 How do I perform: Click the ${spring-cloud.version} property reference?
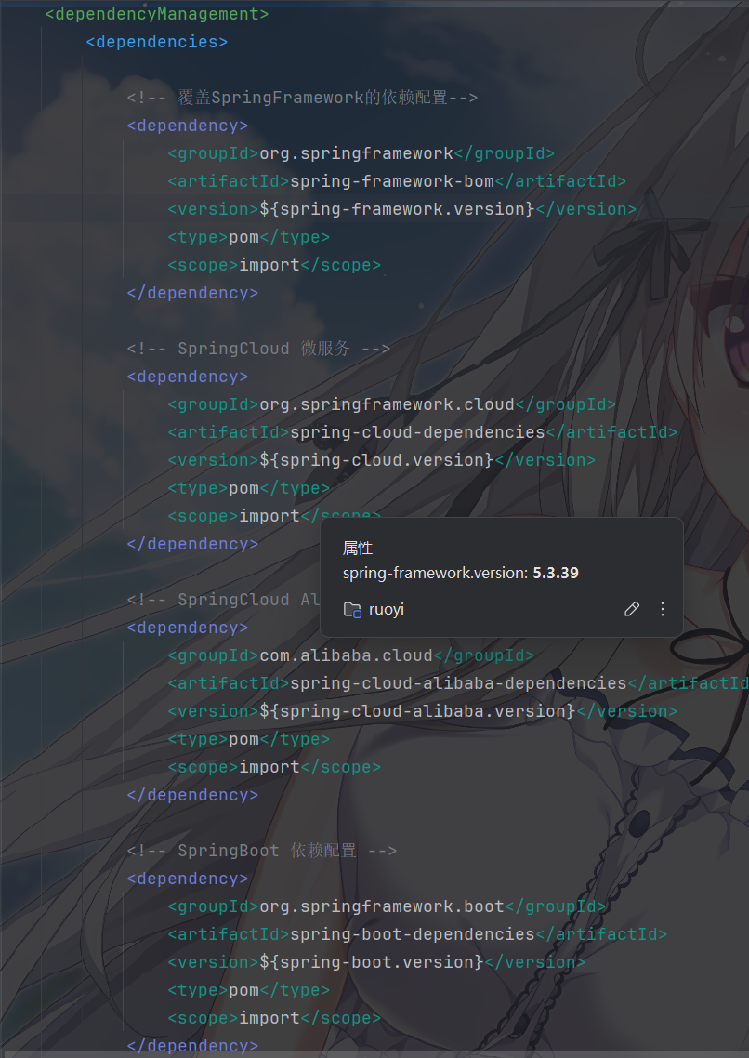[x=377, y=460]
